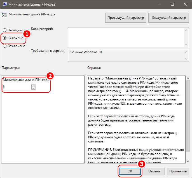Click the "Требования к версии:" label
Viewport: 192px width, 178px height.
48,51
